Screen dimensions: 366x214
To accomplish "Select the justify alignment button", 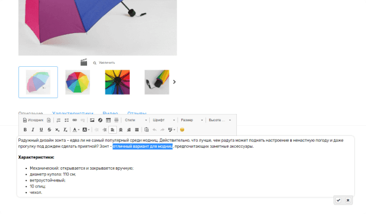I will (137, 129).
